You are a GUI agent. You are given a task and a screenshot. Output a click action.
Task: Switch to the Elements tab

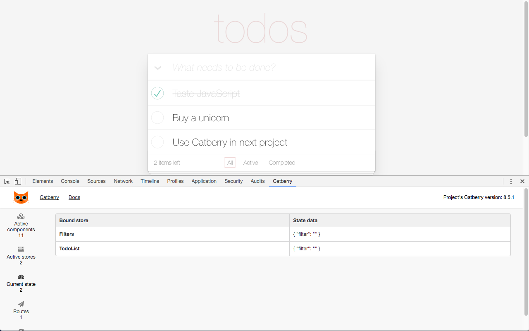pos(43,181)
